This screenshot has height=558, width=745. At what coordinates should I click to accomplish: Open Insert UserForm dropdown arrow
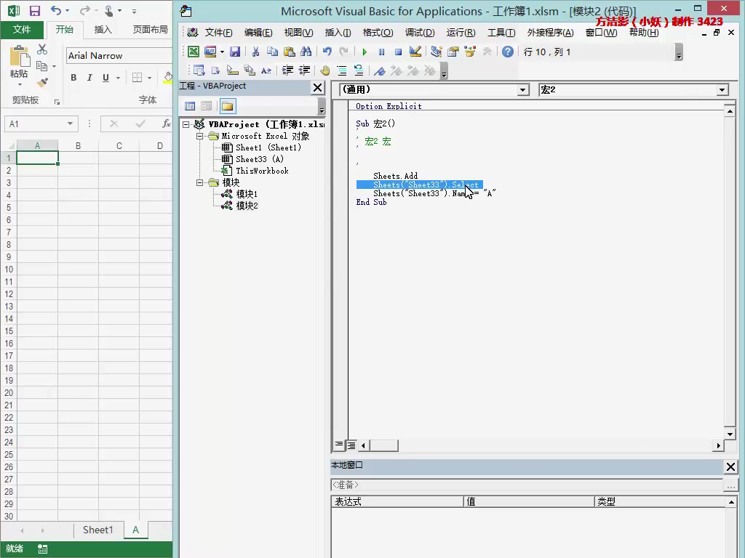222,52
